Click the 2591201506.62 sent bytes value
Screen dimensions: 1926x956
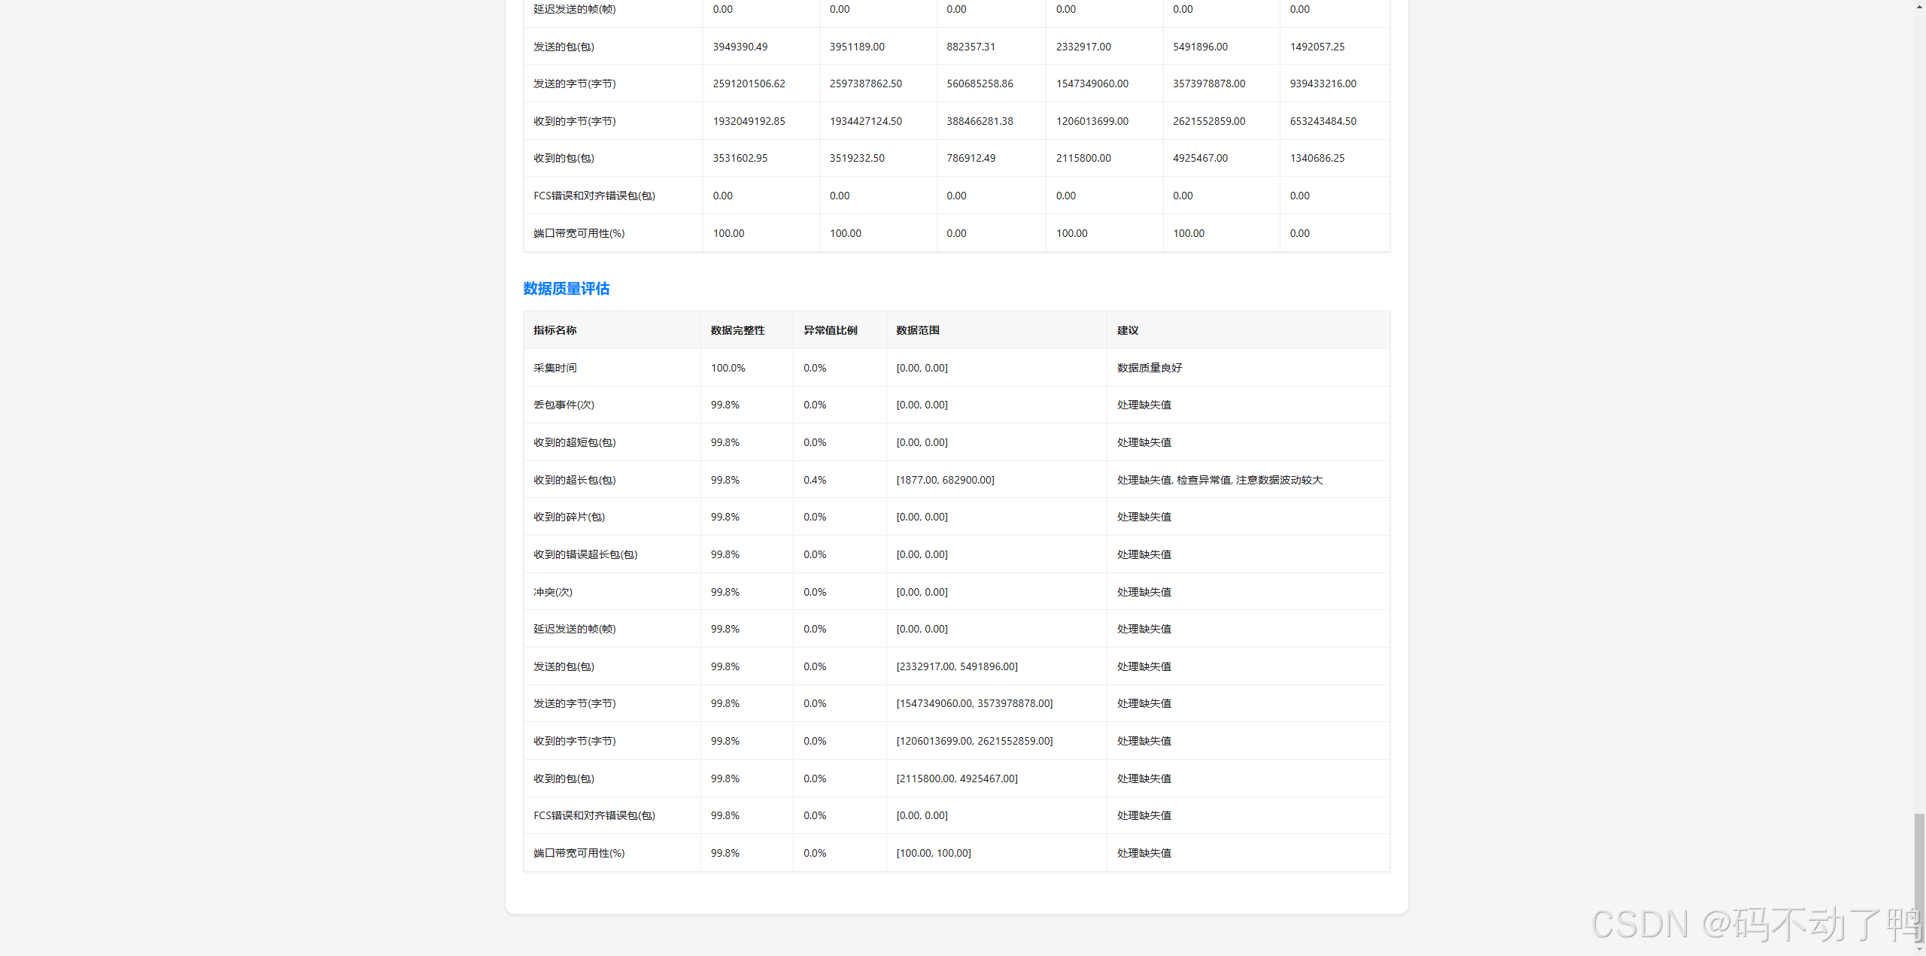point(749,83)
